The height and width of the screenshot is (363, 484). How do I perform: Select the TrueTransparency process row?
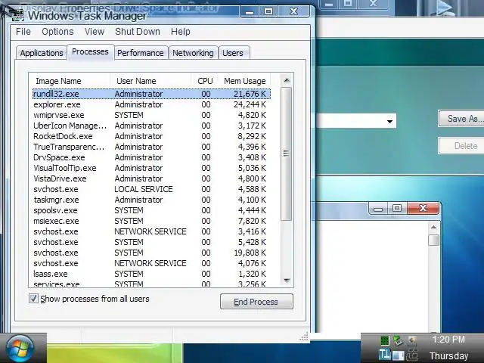click(151, 147)
